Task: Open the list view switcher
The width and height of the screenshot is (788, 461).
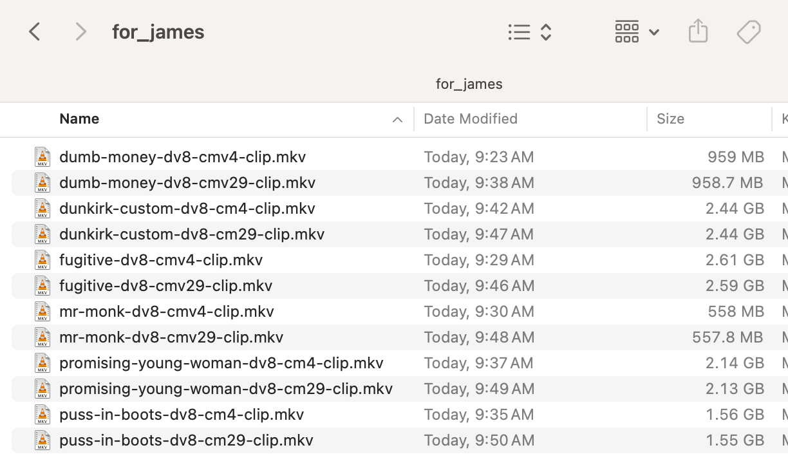Action: pos(530,32)
